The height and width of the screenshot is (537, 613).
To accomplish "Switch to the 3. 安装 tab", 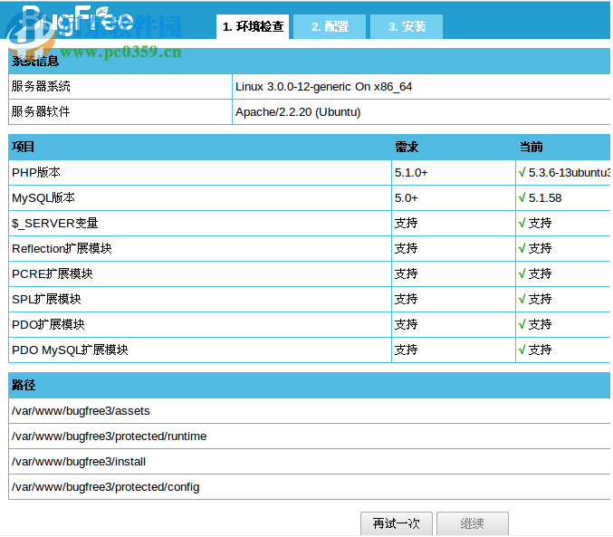I will (407, 26).
